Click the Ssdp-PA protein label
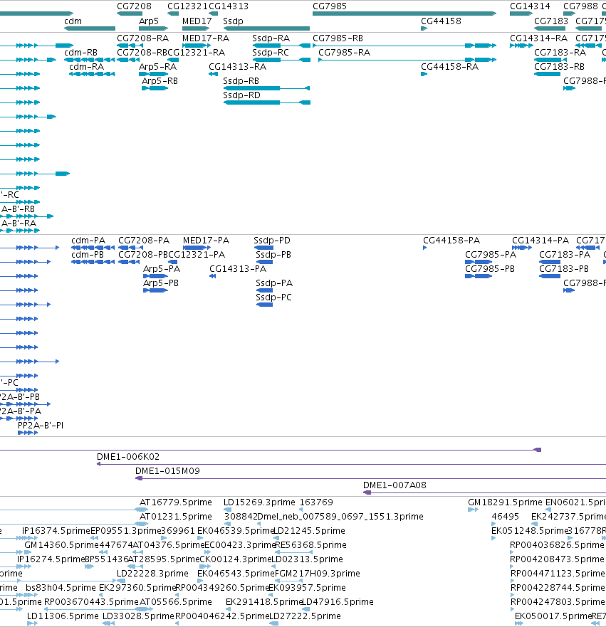 [x=274, y=283]
